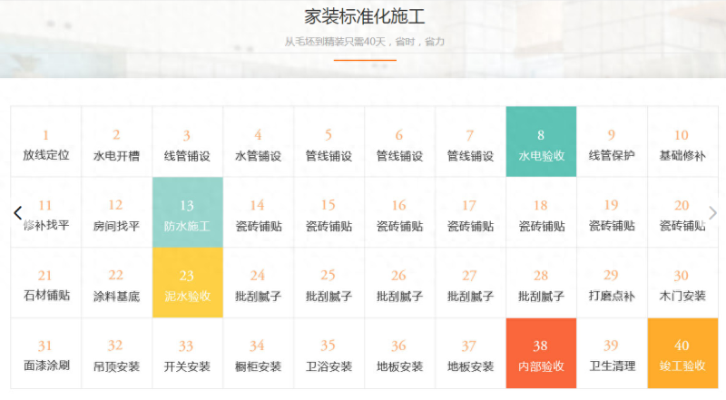The width and height of the screenshot is (726, 400).
Task: Click step 32 吊顶安装
Action: pos(116,354)
